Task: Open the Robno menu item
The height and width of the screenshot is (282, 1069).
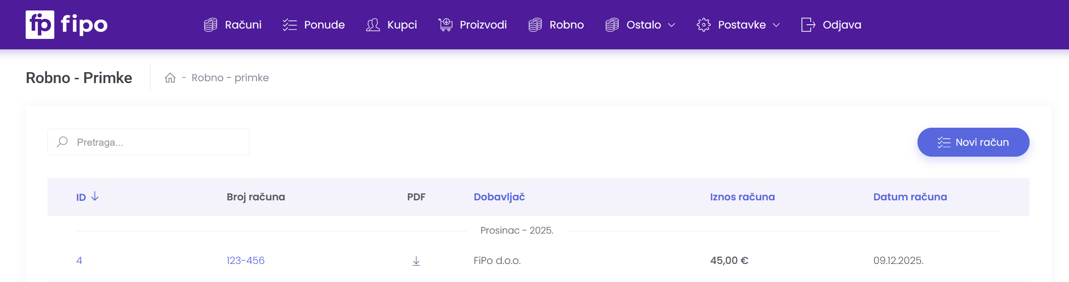Action: tap(556, 25)
